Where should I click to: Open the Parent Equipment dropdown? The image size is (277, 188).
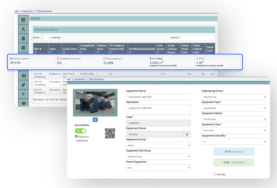[x=158, y=167]
